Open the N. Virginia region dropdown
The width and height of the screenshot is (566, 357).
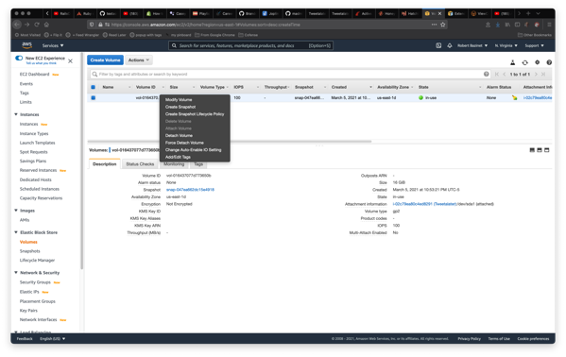click(x=506, y=45)
